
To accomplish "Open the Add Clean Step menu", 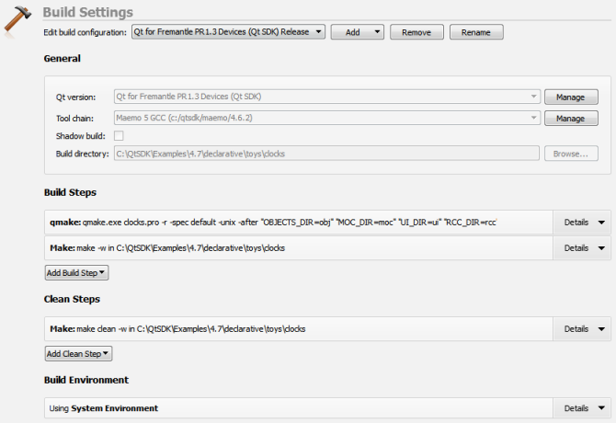I will (78, 353).
